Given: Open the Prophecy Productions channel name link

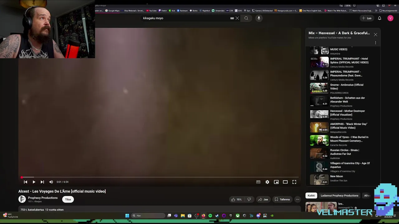Looking at the screenshot, I should point(43,198).
